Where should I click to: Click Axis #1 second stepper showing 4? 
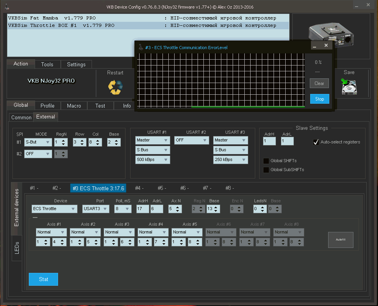click(x=60, y=242)
